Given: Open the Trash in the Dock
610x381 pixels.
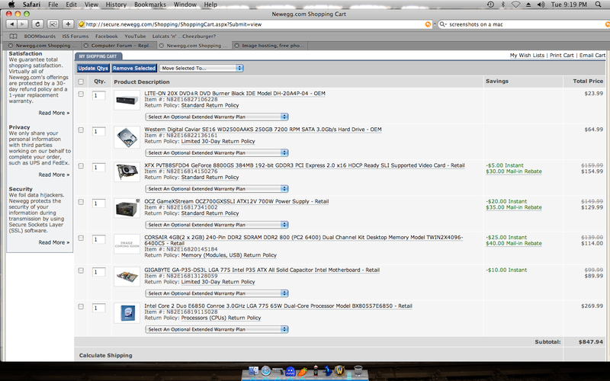Looking at the screenshot, I should (x=358, y=371).
